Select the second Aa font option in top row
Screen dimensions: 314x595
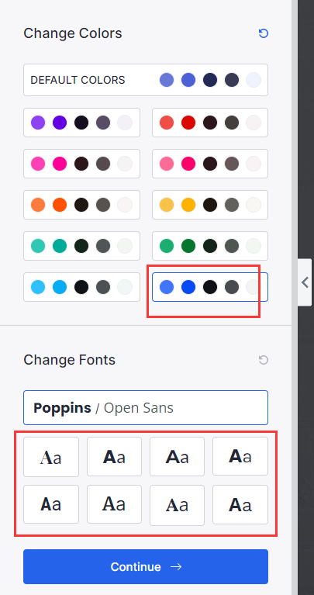coord(114,456)
